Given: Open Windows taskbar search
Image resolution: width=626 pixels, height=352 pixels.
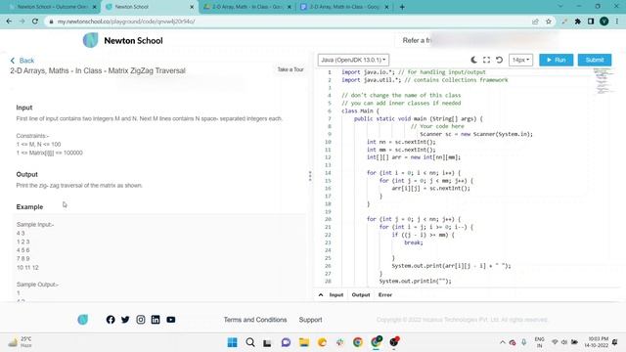Looking at the screenshot, I should coord(250,342).
